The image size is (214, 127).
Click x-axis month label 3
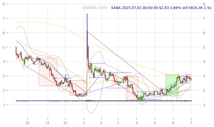(118, 123)
